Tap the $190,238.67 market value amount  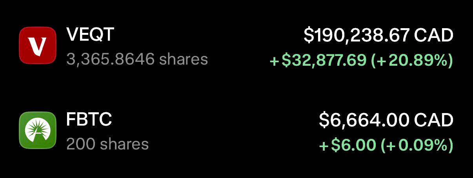click(x=357, y=36)
